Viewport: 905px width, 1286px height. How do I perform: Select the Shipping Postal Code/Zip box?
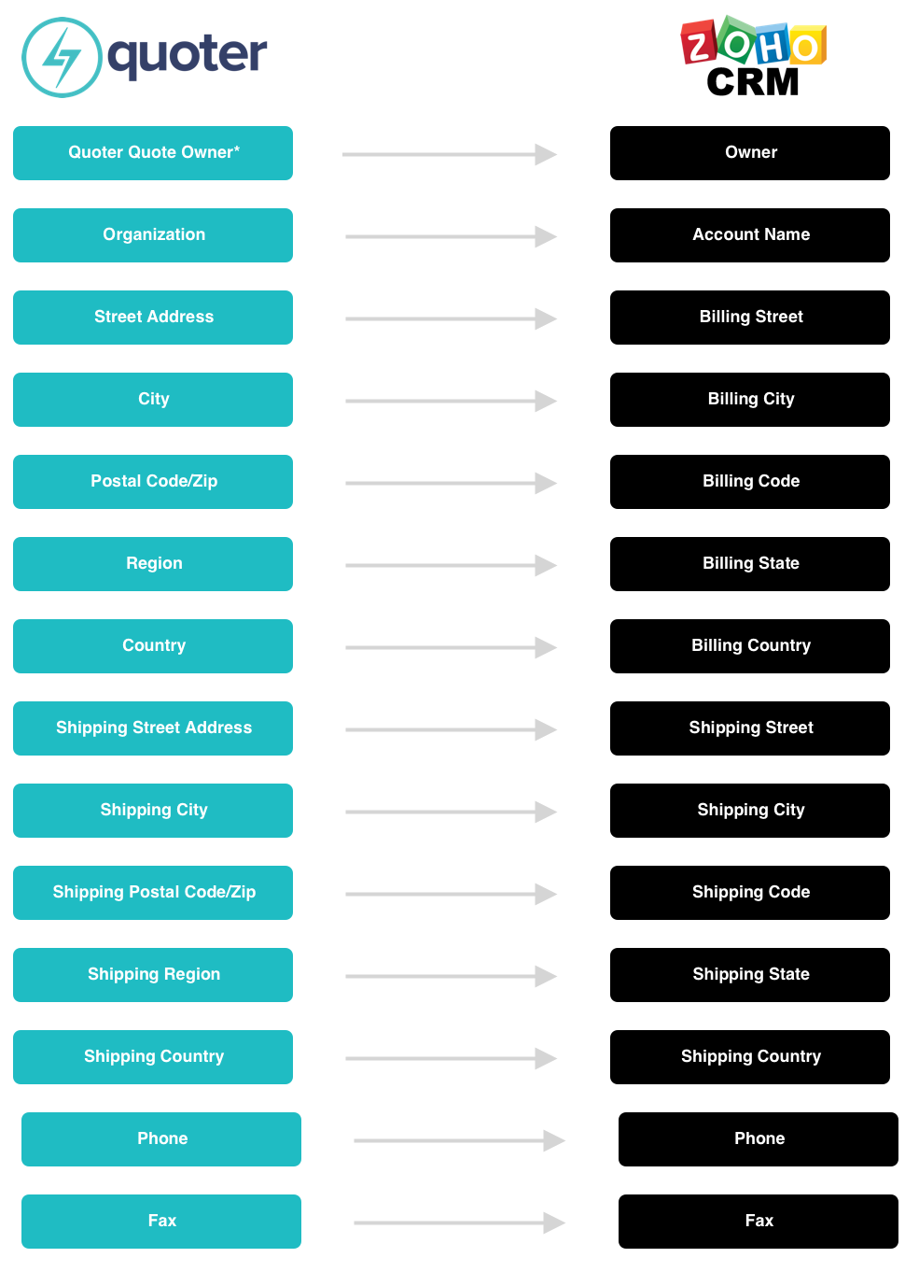coord(153,893)
